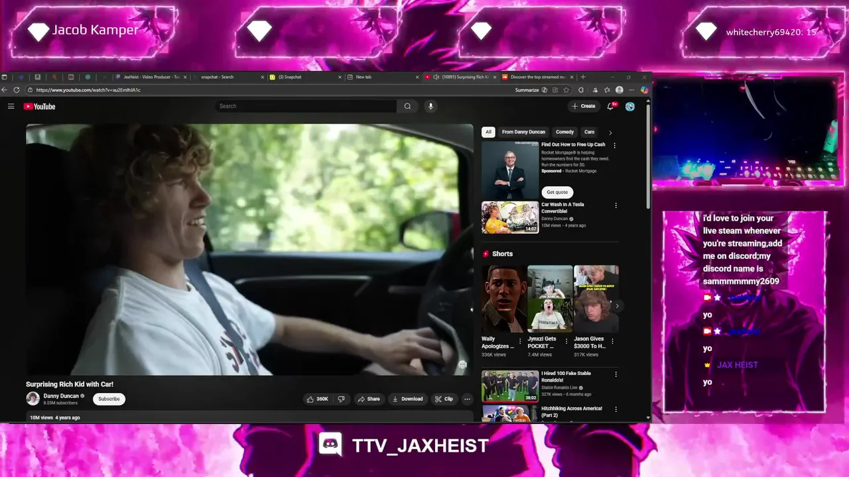Select From Danny Duncan chip
Viewport: 849px width, 477px height.
coord(523,132)
